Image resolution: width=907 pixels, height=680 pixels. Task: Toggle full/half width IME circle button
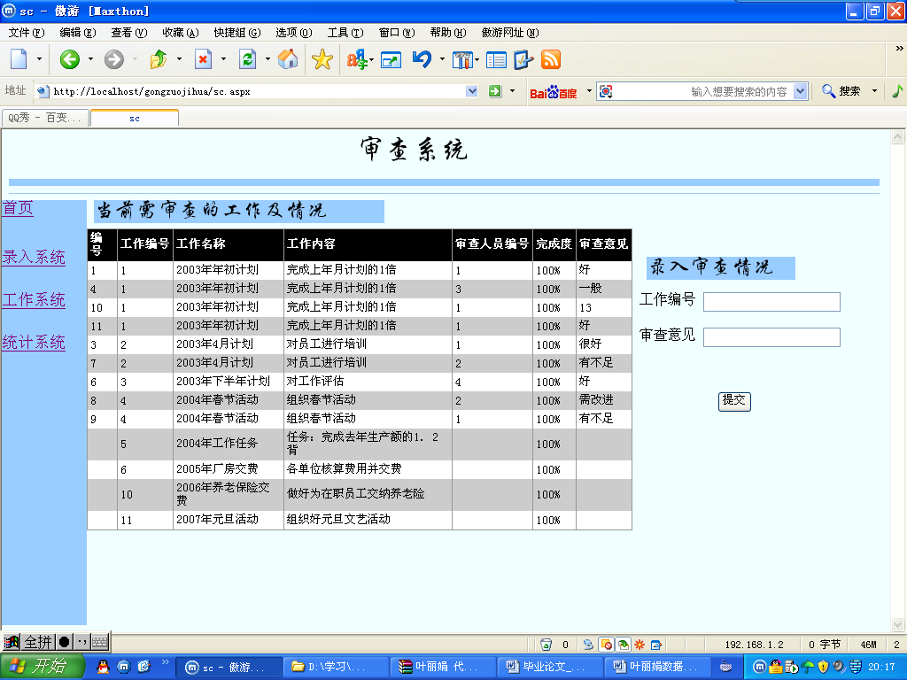point(64,642)
